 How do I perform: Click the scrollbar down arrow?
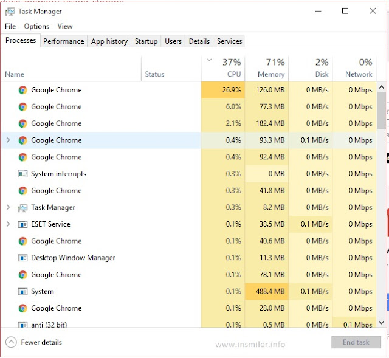(381, 322)
